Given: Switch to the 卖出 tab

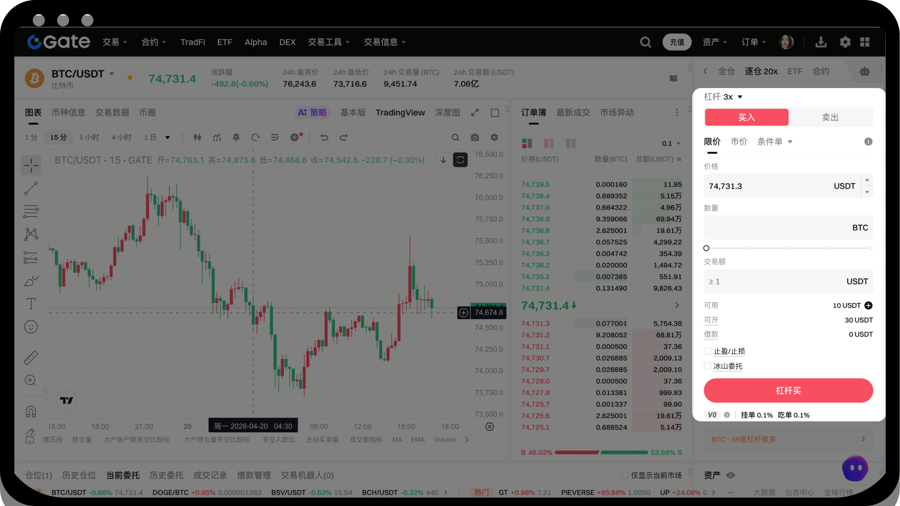Looking at the screenshot, I should (x=830, y=117).
